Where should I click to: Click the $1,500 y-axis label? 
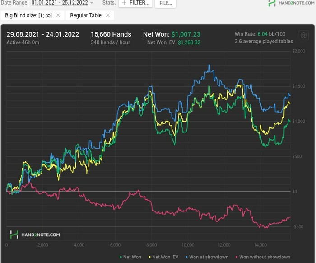[x=299, y=86]
